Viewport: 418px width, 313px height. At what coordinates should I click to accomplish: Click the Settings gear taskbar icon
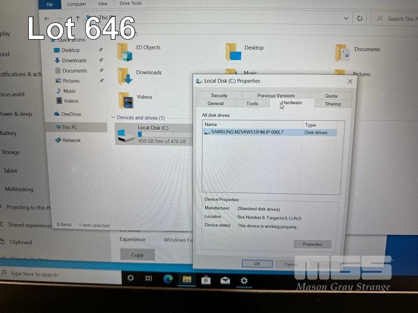point(244,281)
